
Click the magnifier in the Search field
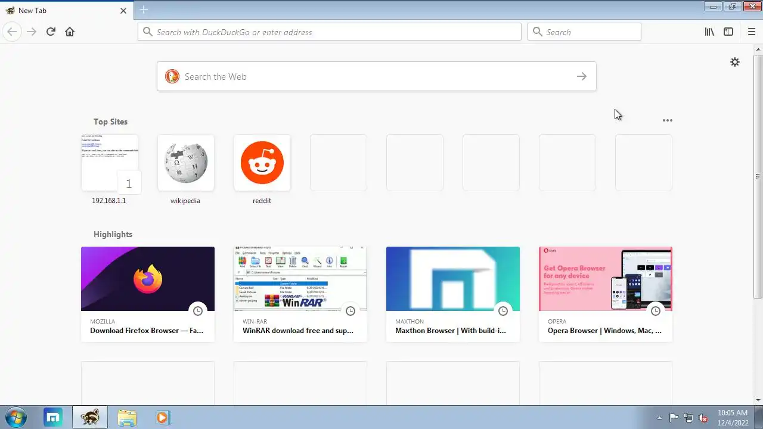click(538, 32)
